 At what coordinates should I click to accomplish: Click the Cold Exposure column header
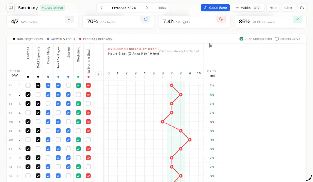[x=38, y=57]
